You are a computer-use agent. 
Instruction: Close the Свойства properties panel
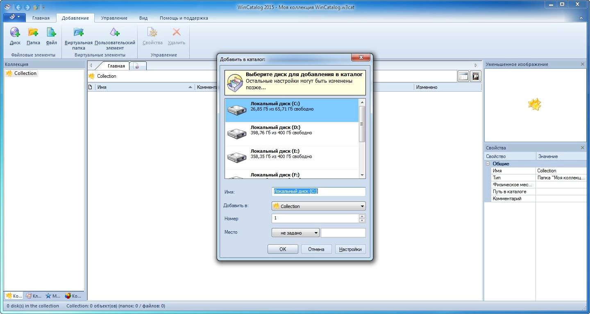(x=583, y=148)
